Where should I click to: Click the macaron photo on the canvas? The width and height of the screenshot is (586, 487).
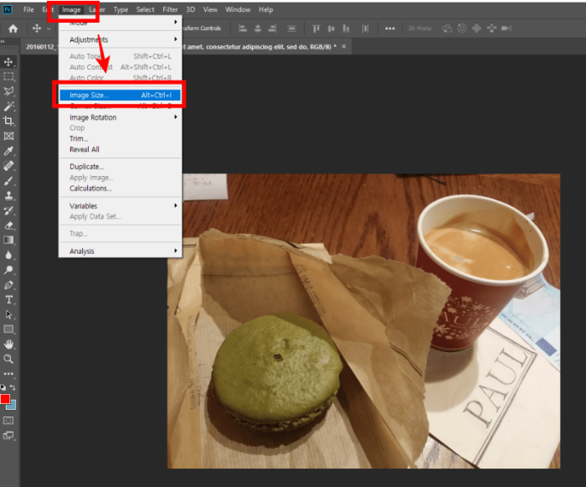tap(363, 321)
